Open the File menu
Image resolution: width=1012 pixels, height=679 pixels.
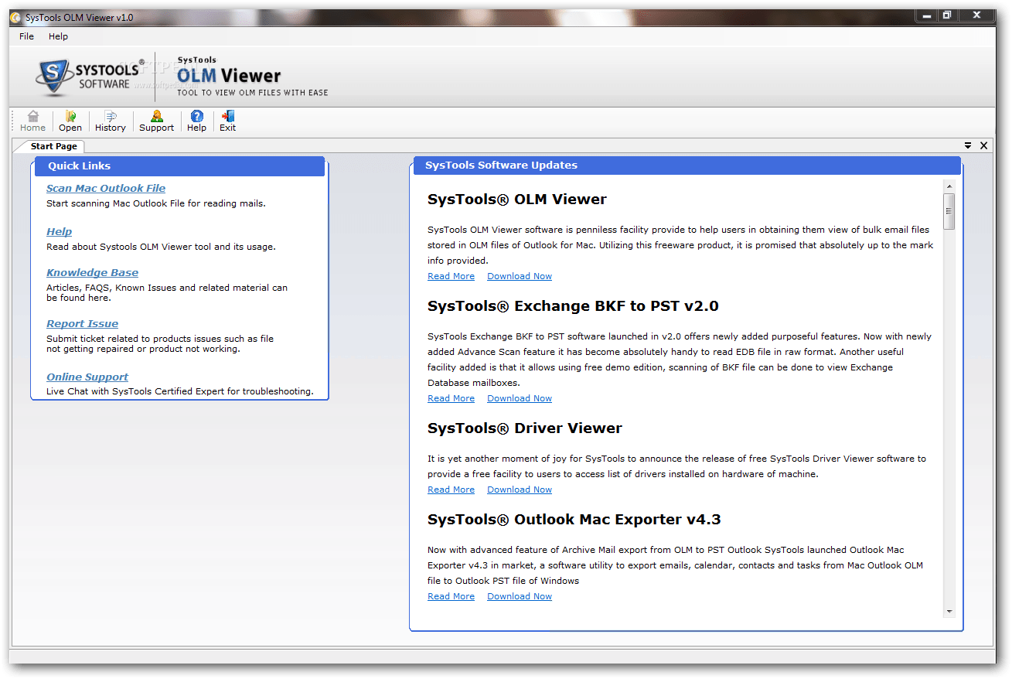point(26,36)
